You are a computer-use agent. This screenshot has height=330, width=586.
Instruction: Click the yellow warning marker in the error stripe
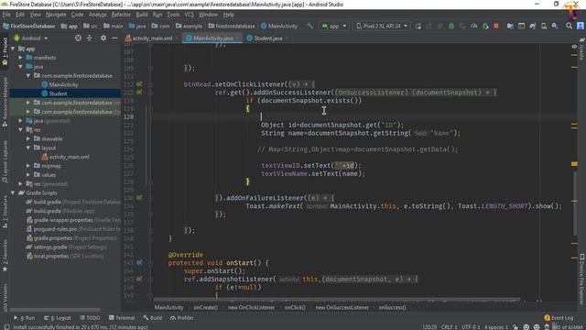[574, 164]
